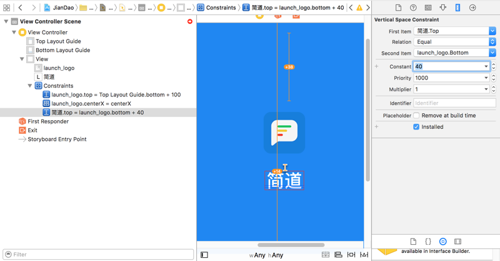
Task: Select the 简道 label on canvas
Action: 284,180
